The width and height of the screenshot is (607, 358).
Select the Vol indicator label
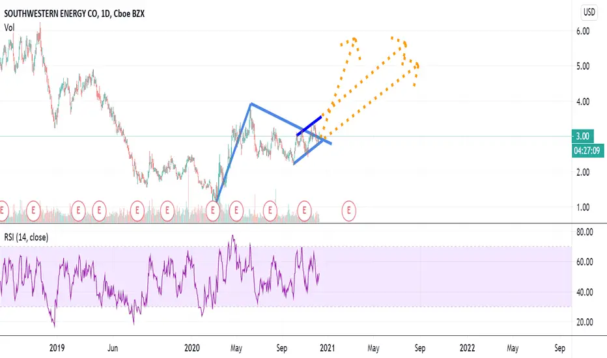coord(9,27)
